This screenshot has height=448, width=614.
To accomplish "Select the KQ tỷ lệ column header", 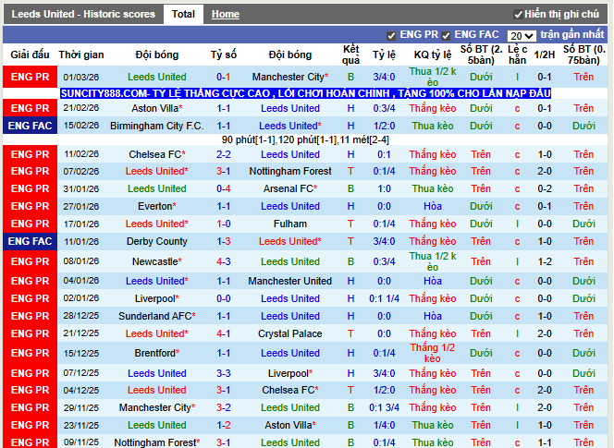I will pyautogui.click(x=433, y=54).
